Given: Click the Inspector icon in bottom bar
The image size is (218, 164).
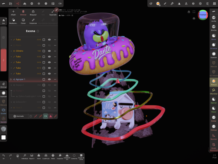Looking at the screenshot, I should (60, 157).
